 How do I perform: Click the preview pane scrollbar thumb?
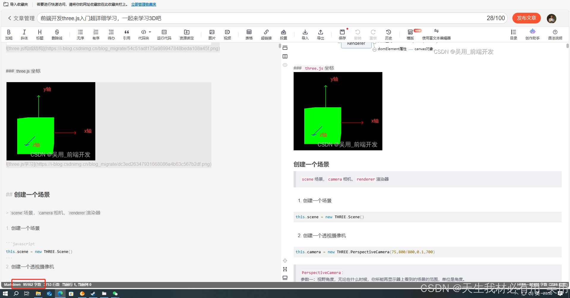click(x=567, y=46)
